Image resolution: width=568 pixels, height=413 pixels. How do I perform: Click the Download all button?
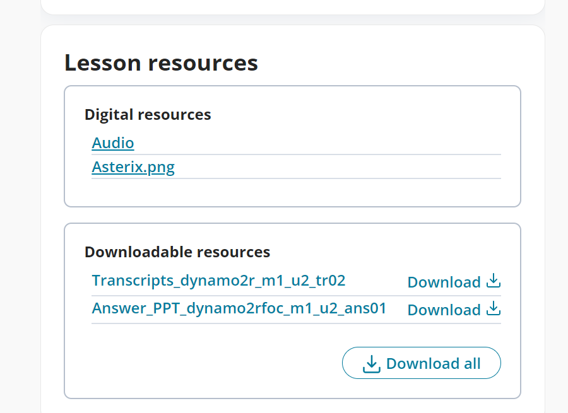coord(421,363)
